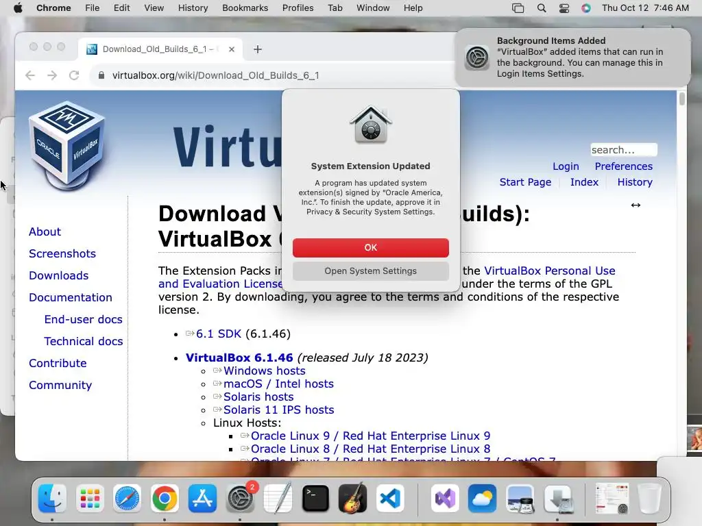This screenshot has width=702, height=526.
Task: Download macOS / Intel hosts build
Action: (278, 384)
